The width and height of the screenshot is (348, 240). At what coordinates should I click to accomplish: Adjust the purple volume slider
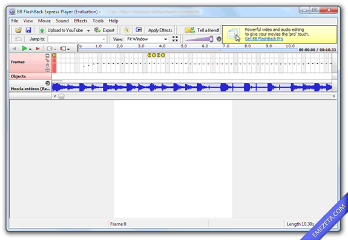click(199, 39)
